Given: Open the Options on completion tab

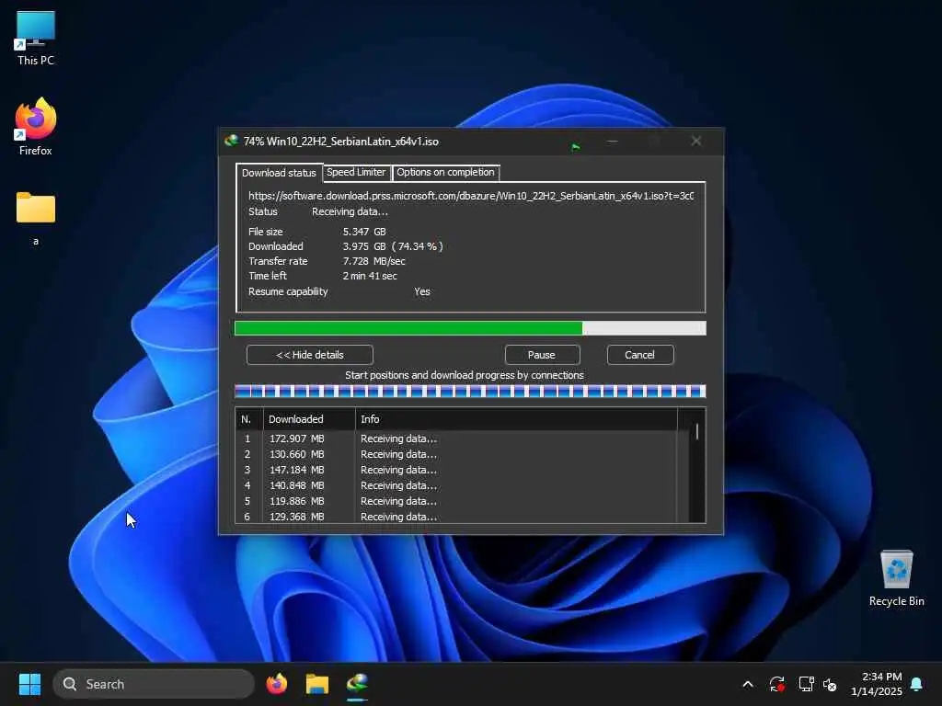Looking at the screenshot, I should 445,172.
